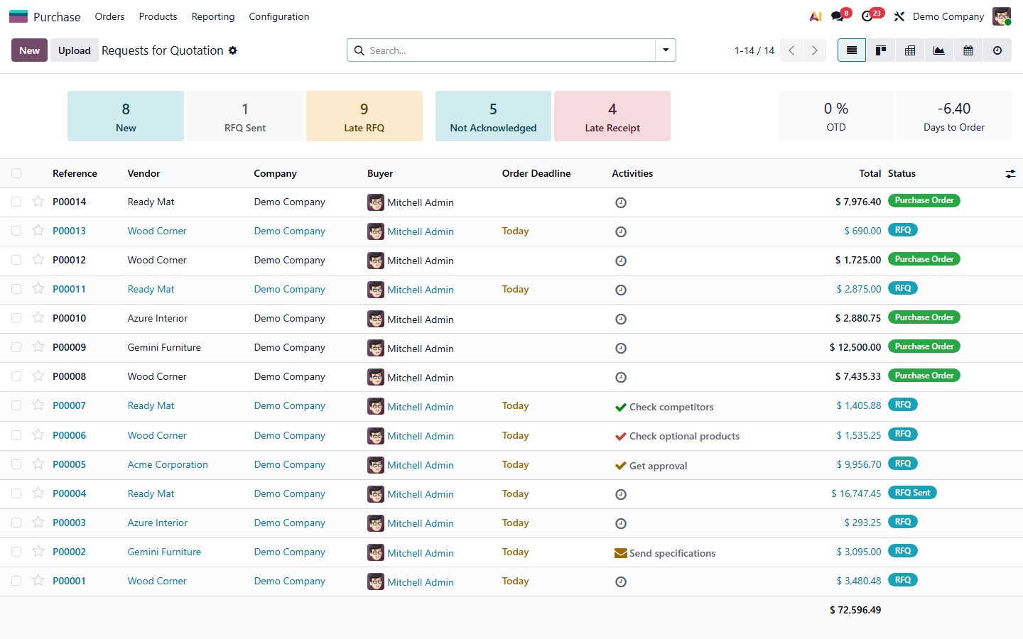Open the pivot table view
This screenshot has width=1023, height=639.
(910, 50)
